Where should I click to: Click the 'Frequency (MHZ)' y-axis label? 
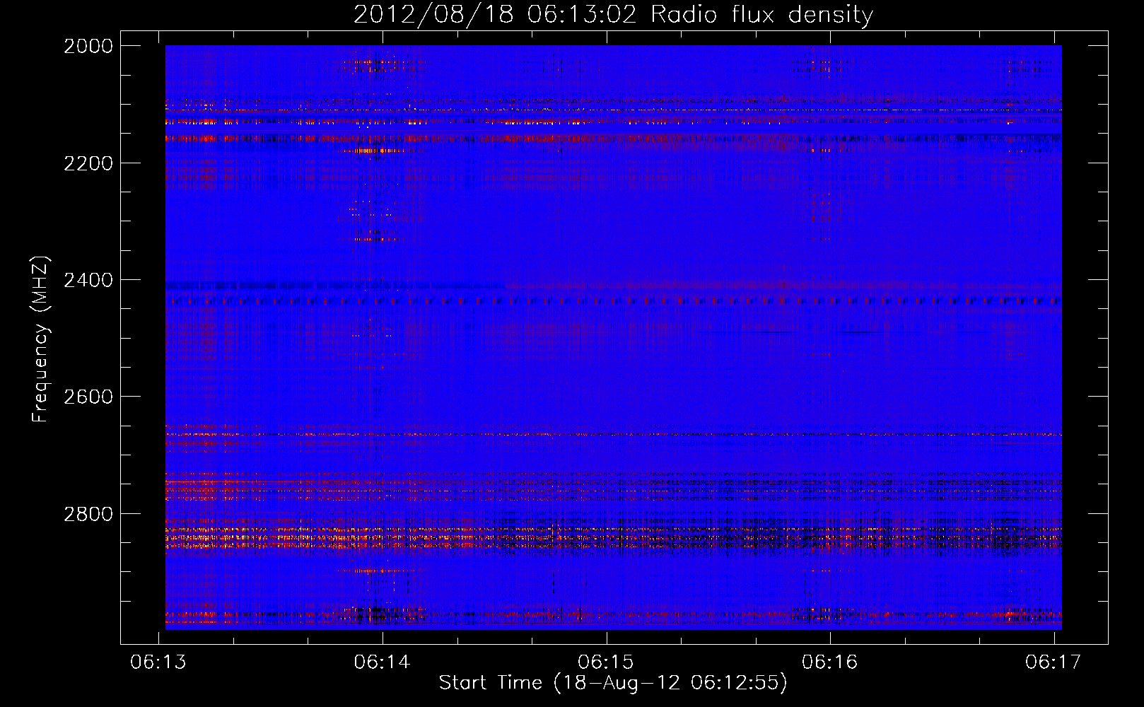41,339
